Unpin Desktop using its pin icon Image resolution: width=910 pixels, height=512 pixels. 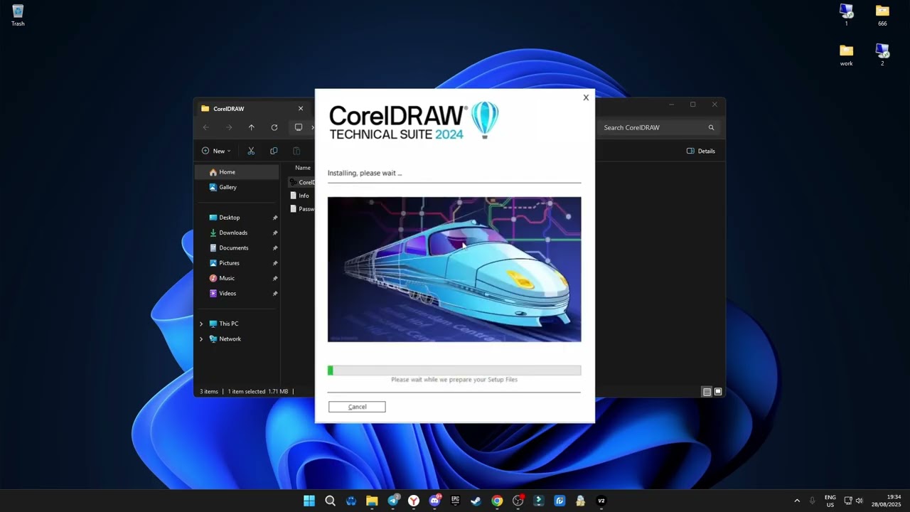275,218
